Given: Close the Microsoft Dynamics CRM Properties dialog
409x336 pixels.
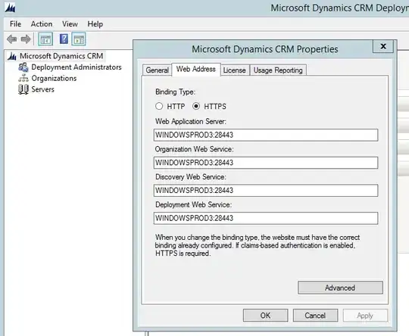Looking at the screenshot, I should pyautogui.click(x=383, y=46).
